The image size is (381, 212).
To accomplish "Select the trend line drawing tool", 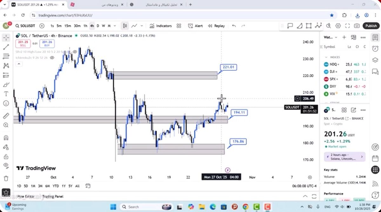I will 6,47.
